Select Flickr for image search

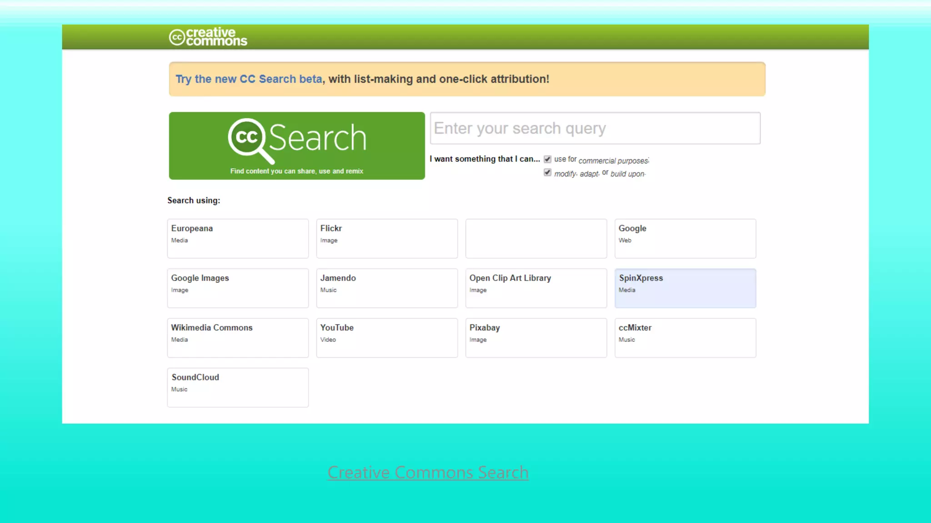(x=387, y=238)
